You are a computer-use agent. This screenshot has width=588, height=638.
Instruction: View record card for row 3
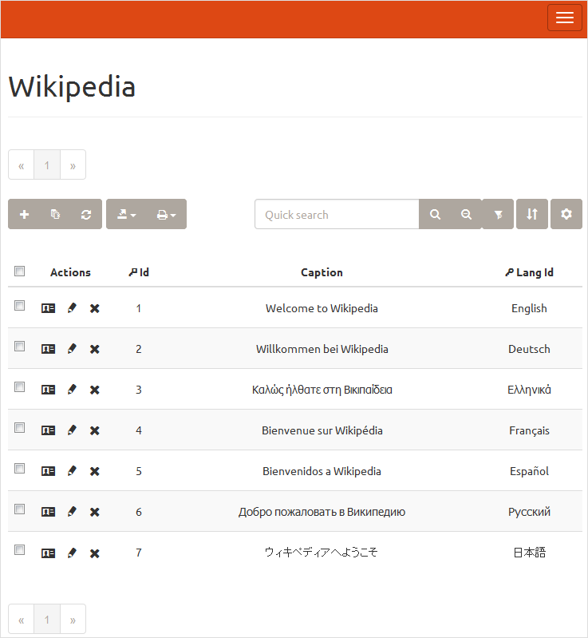[48, 390]
